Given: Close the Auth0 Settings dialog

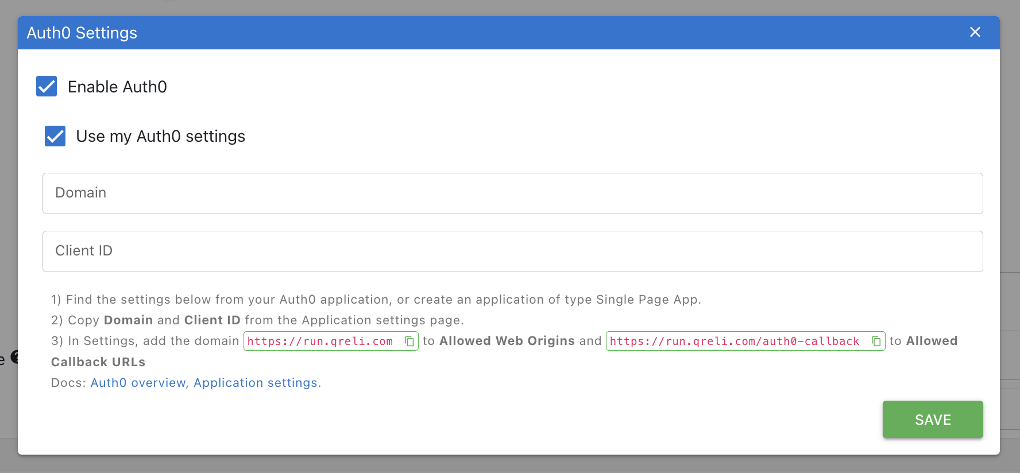Looking at the screenshot, I should click(975, 32).
